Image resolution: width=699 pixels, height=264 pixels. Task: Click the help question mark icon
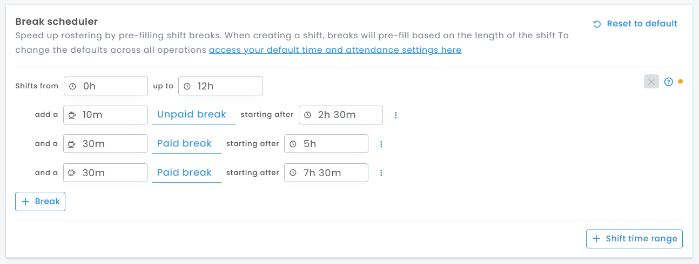(668, 82)
